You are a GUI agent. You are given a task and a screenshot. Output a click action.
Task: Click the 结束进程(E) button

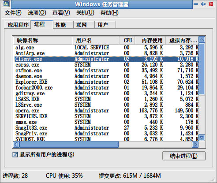(184, 156)
